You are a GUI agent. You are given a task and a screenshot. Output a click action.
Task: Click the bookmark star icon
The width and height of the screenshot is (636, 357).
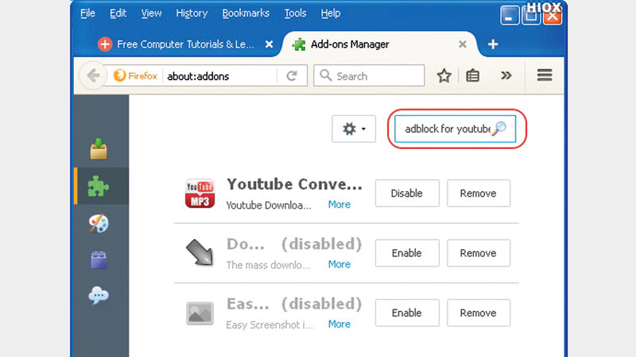pos(444,76)
